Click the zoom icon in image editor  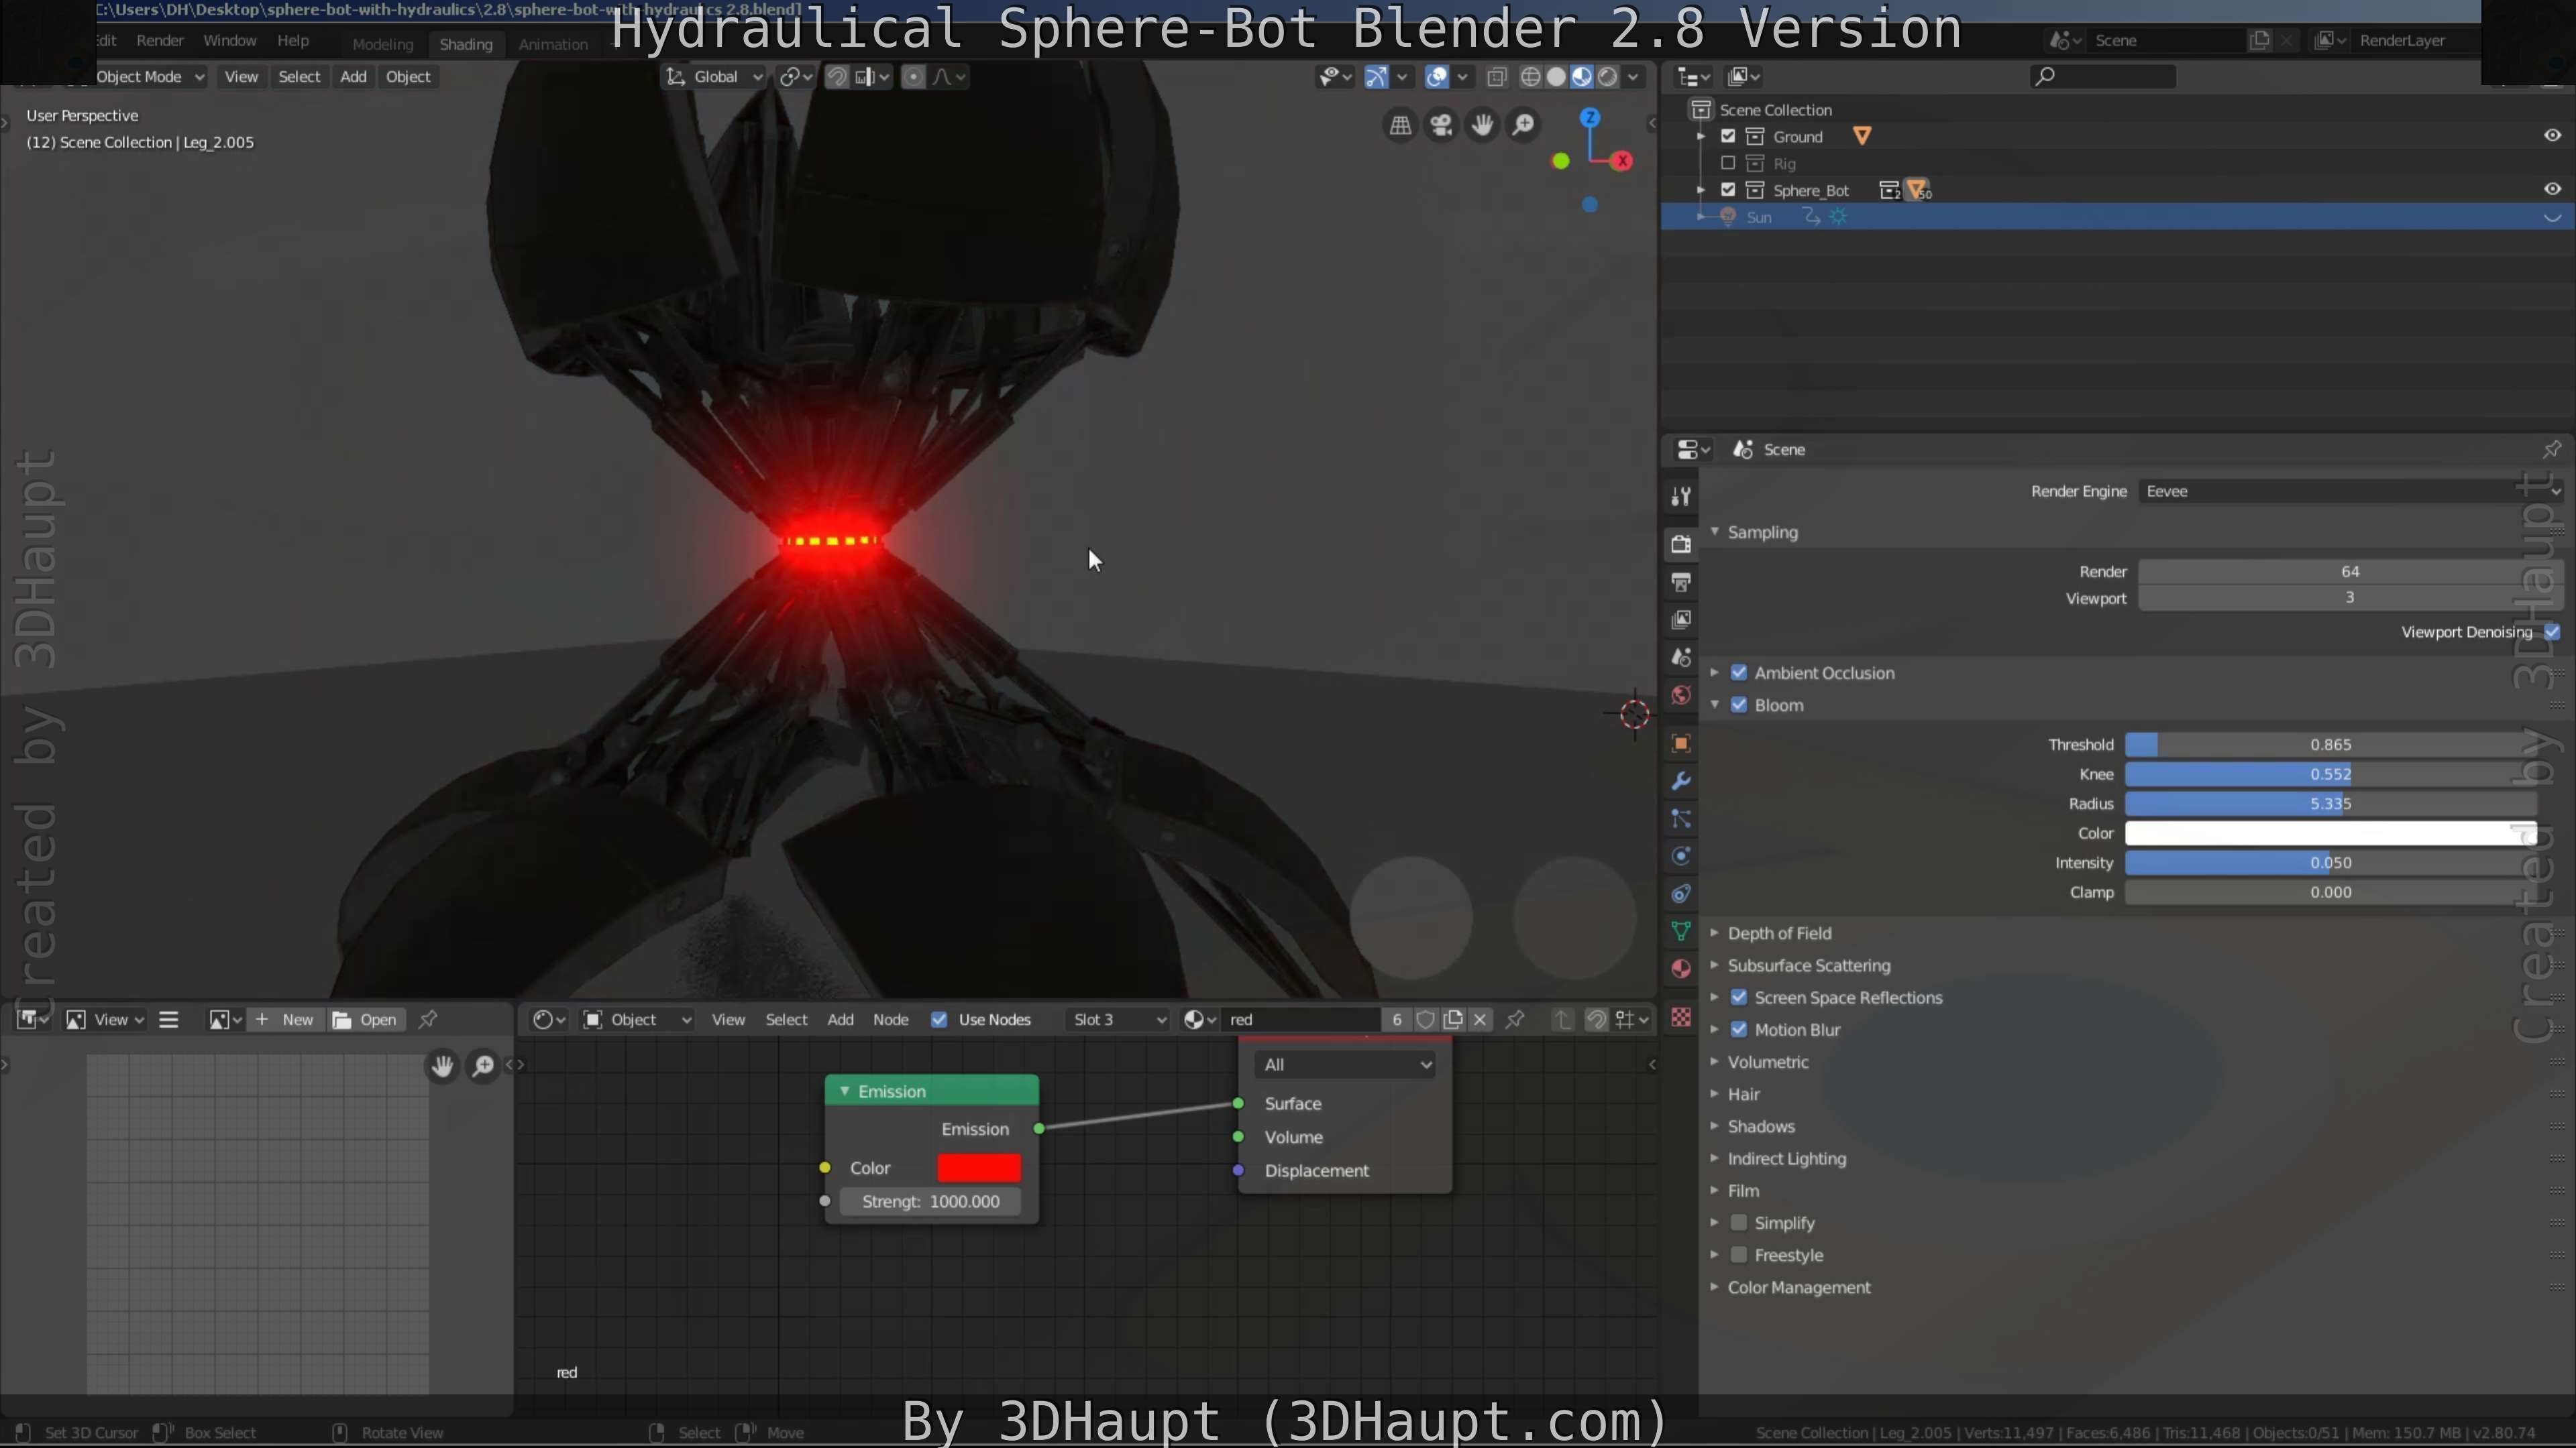(x=483, y=1067)
